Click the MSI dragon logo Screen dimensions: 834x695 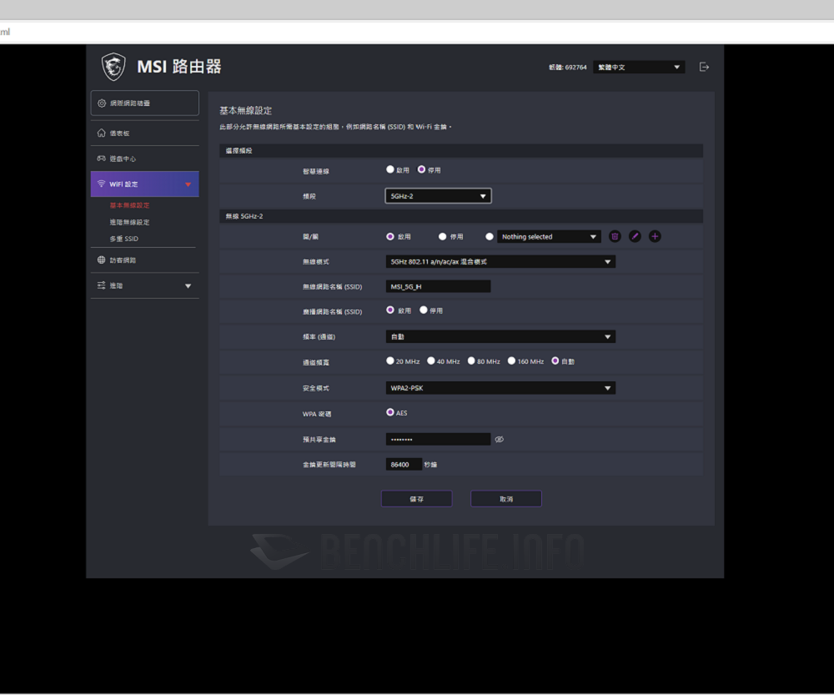point(113,65)
